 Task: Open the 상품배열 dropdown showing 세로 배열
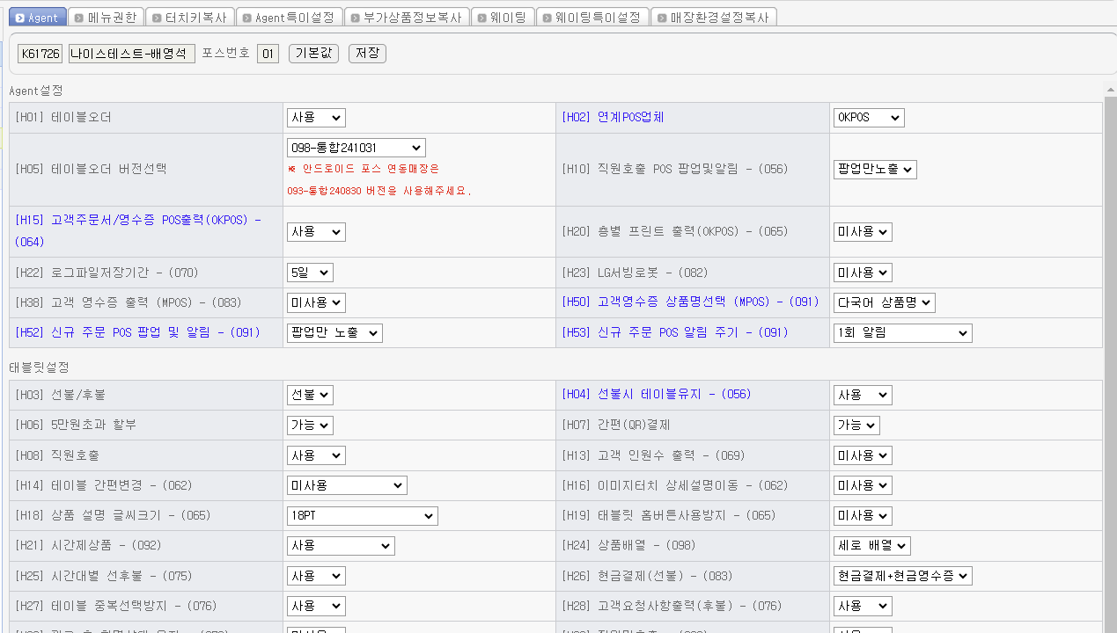871,546
